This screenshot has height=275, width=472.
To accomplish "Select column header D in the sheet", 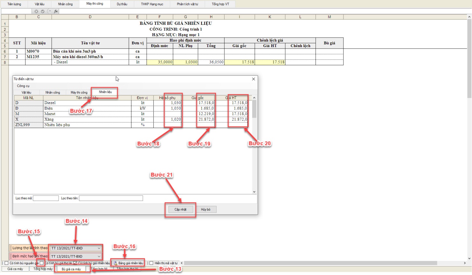I will coord(90,17).
